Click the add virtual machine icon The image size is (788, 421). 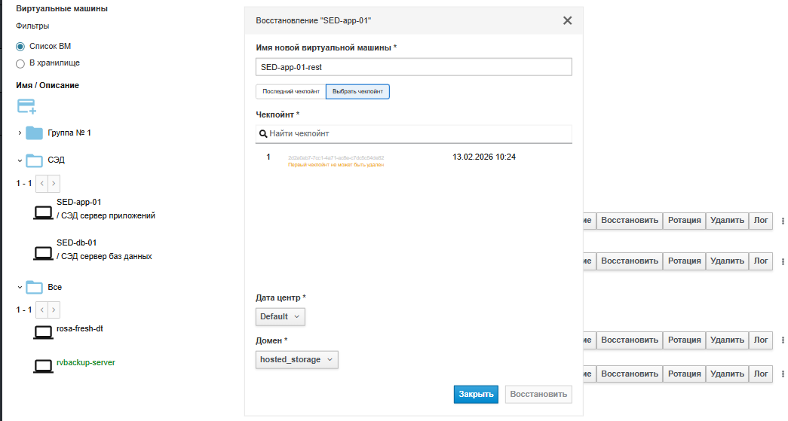26,106
